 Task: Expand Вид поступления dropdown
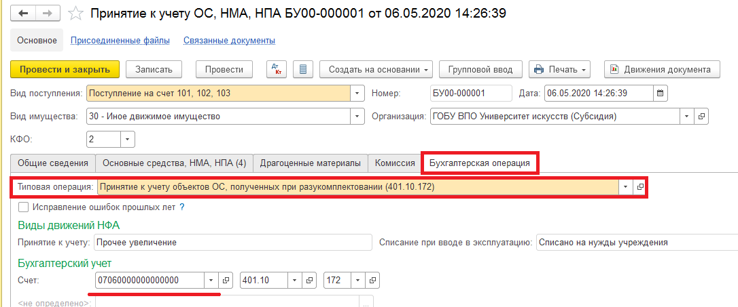(x=357, y=93)
